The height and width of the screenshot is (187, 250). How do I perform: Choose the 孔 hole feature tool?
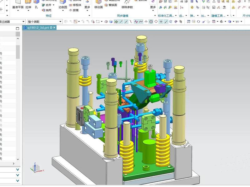36,4
